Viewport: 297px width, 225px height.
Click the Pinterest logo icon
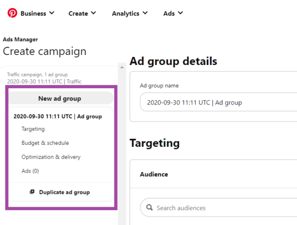[12, 13]
